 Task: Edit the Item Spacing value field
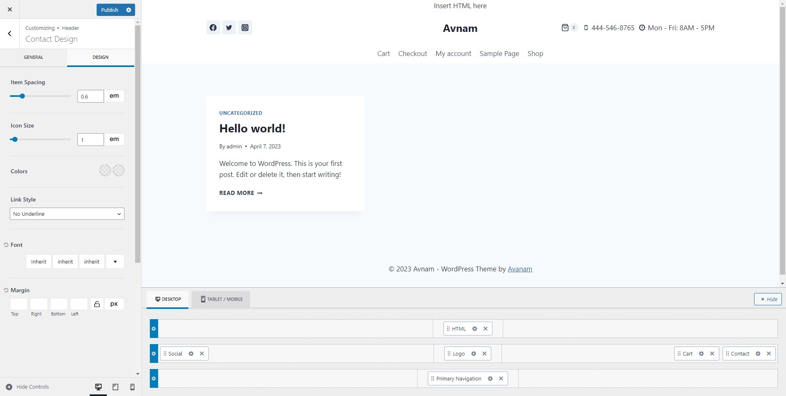coord(90,96)
